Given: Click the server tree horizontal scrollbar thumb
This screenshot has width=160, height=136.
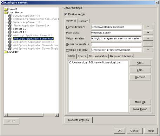Looking at the screenshot, I should point(26,115).
